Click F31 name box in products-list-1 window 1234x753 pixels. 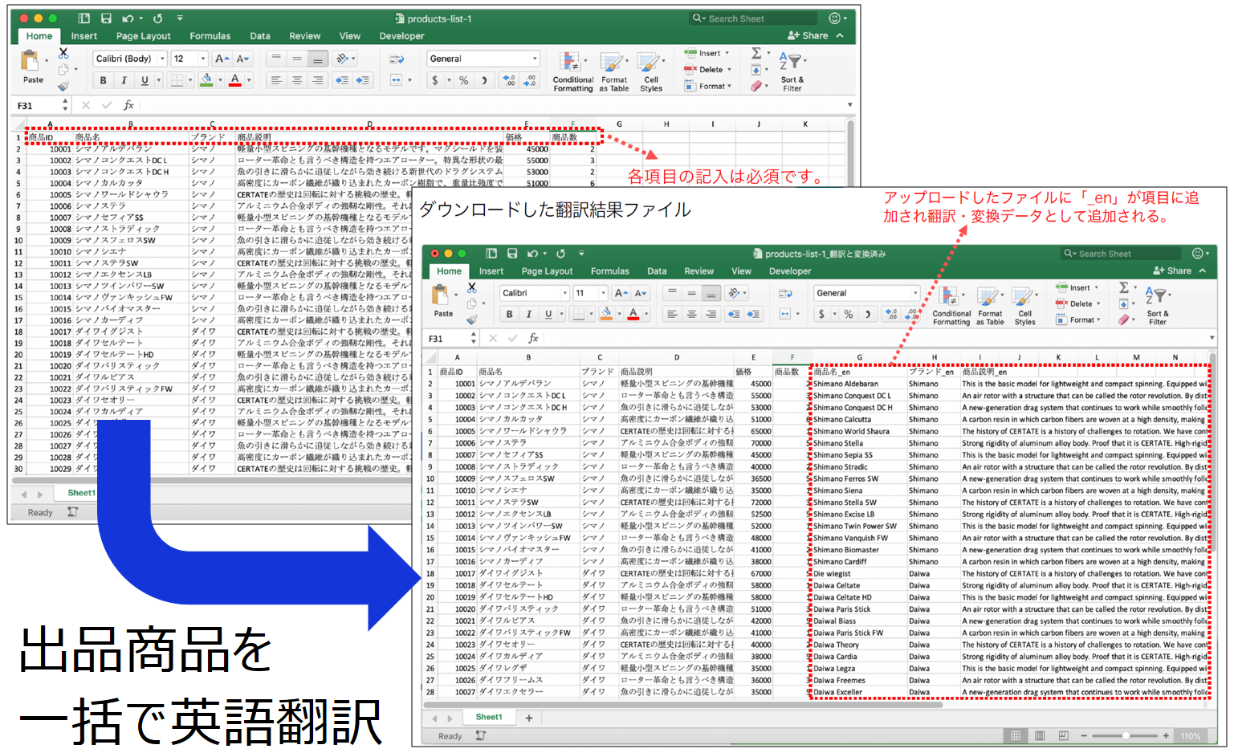coord(38,105)
